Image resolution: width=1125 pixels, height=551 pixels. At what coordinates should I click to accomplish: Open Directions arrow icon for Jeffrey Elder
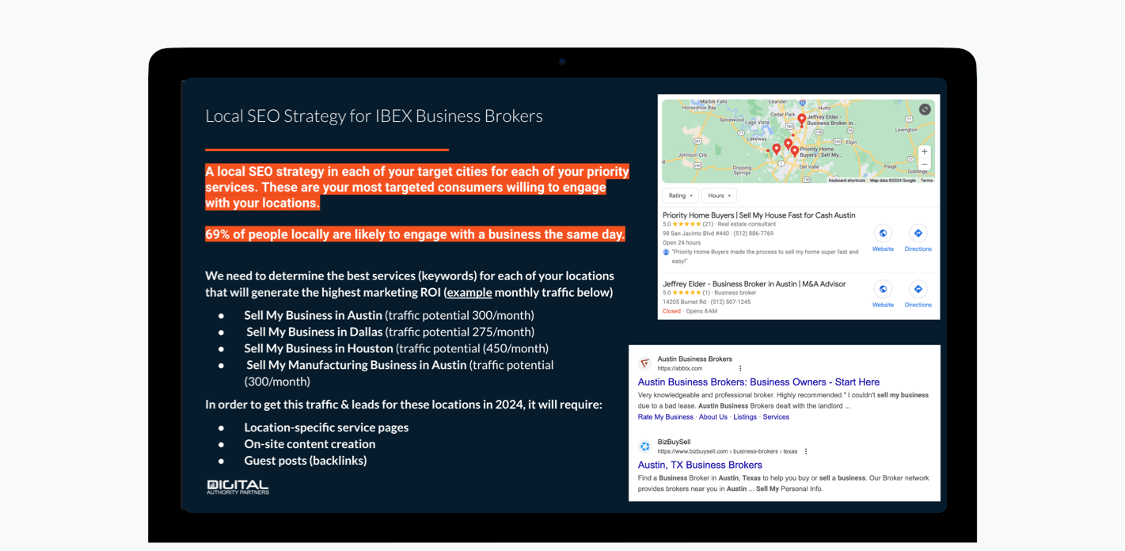pyautogui.click(x=918, y=289)
